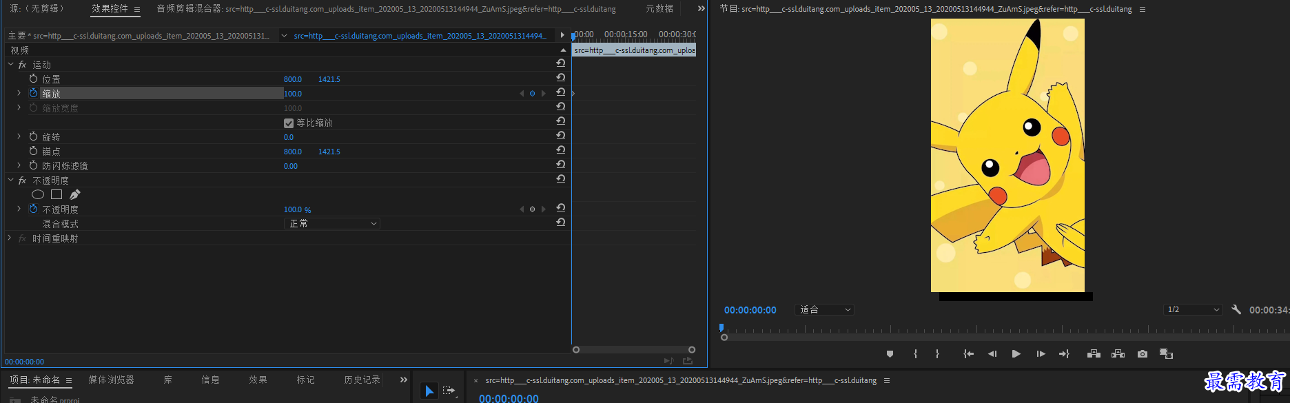Open the master clip source dropdown arrow
This screenshot has width=1290, height=403.
click(x=284, y=36)
